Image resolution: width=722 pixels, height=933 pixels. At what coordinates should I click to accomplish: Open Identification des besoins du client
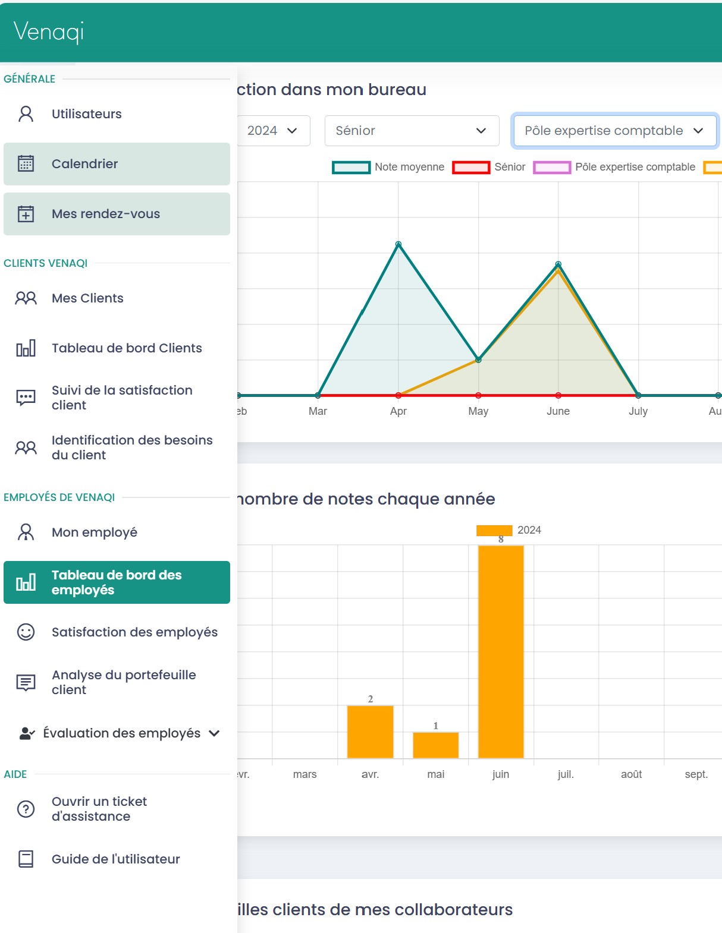tap(117, 447)
